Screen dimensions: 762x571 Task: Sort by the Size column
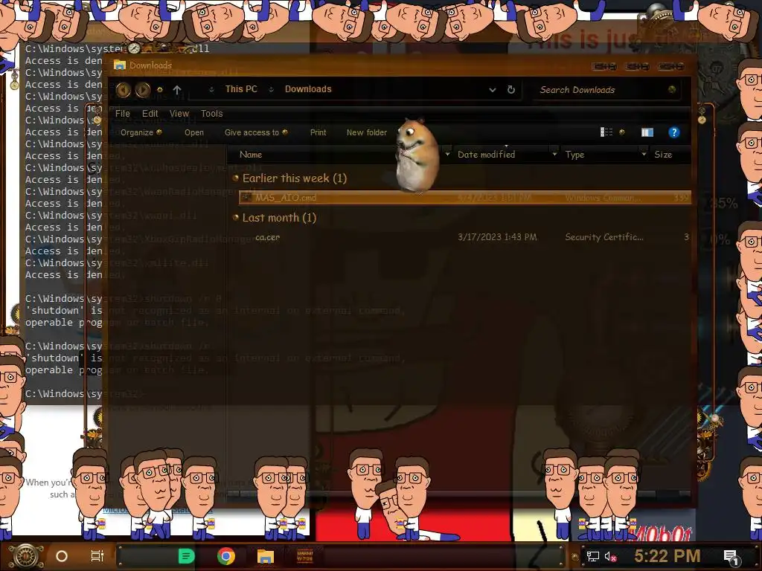tap(663, 155)
